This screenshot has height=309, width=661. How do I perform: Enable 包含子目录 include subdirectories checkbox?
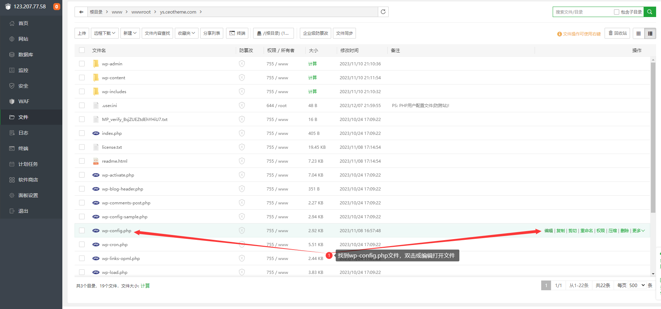(616, 12)
